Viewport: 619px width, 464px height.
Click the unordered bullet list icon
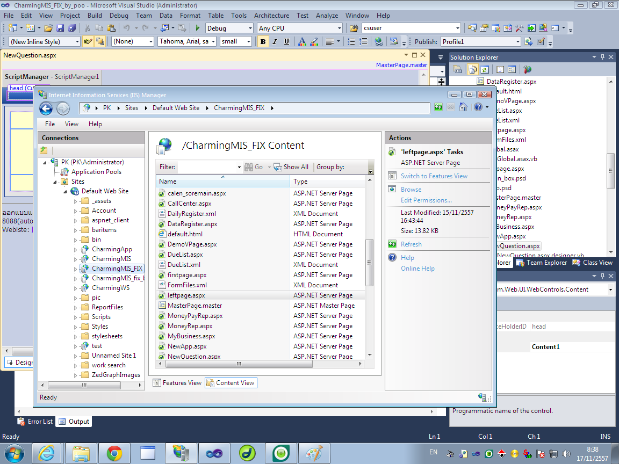click(351, 41)
